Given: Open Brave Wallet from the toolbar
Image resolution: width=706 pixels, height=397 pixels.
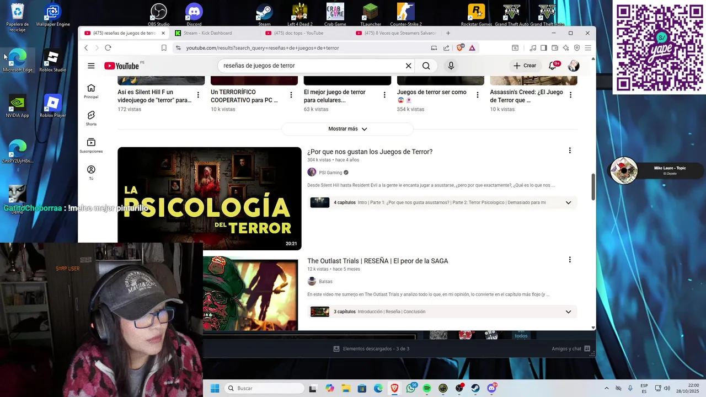Looking at the screenshot, I should [x=555, y=48].
